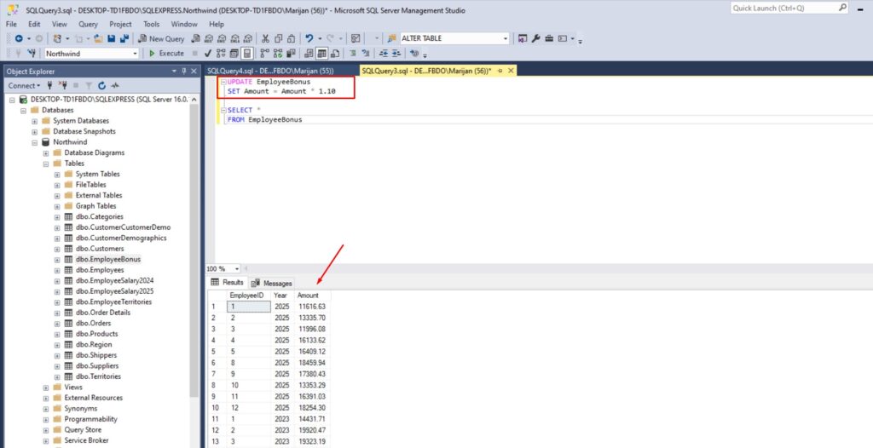Screen dimensions: 873x448
Task: Open the Query menu
Action: tap(88, 24)
